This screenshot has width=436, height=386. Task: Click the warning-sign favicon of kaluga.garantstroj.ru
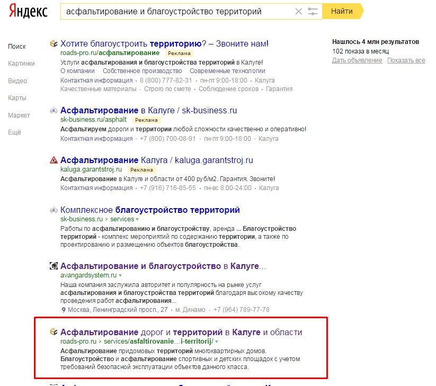(54, 160)
